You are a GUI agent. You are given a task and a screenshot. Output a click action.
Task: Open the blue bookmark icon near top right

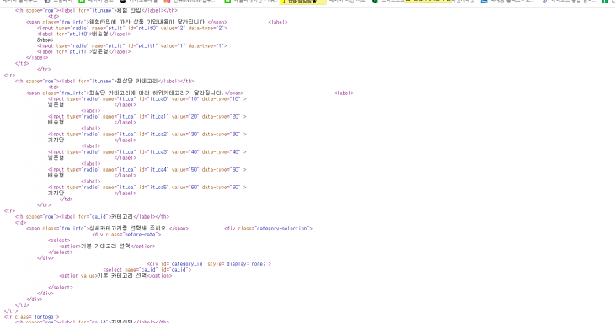tap(484, 1)
